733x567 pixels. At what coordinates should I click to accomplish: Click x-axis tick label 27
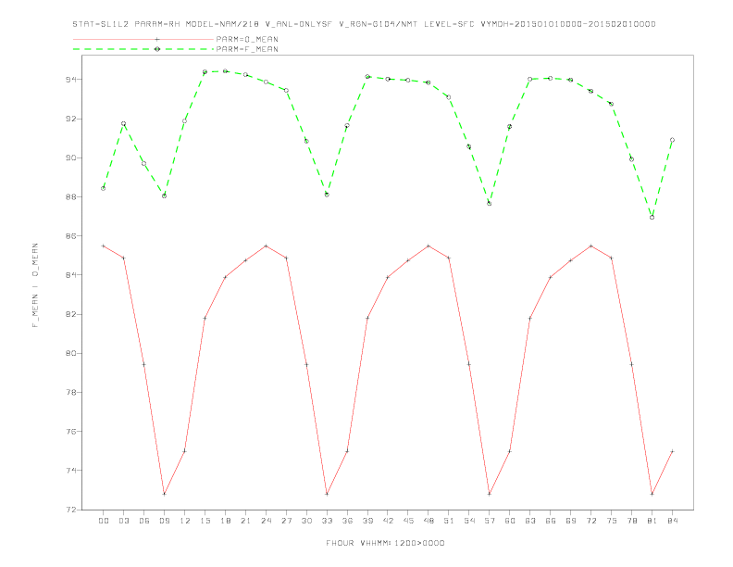coord(286,521)
